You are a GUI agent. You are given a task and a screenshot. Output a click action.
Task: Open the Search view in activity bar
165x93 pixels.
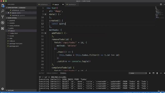tap(3, 11)
